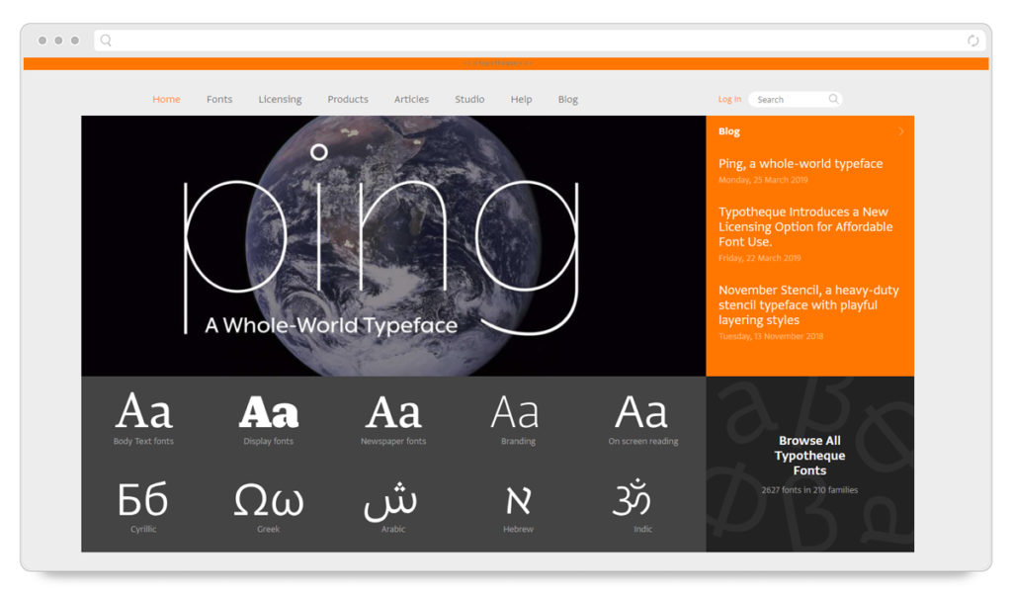Open the Fonts menu item
This screenshot has height=595, width=1012.
click(219, 99)
